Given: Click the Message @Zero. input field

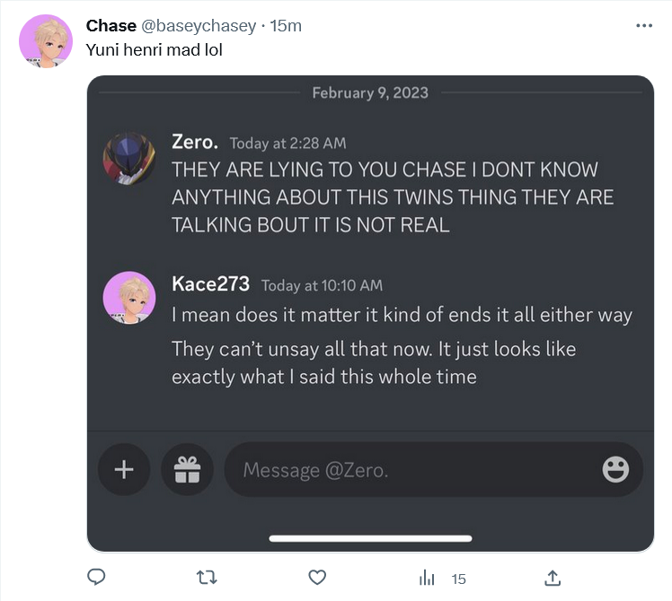Looking at the screenshot, I should pyautogui.click(x=433, y=469).
